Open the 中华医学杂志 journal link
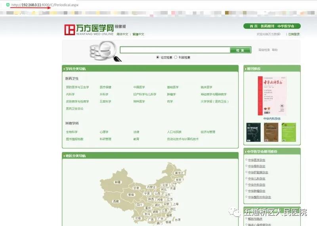Image resolution: width=317 pixels, height=226 pixels. point(256,160)
